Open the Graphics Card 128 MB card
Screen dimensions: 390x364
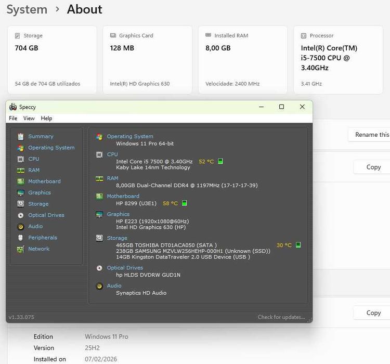(x=148, y=60)
